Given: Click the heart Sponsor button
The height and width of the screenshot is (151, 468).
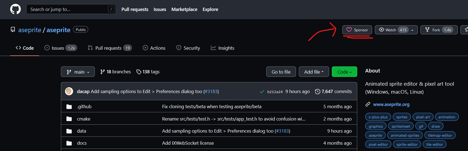Looking at the screenshot, I should (x=357, y=30).
